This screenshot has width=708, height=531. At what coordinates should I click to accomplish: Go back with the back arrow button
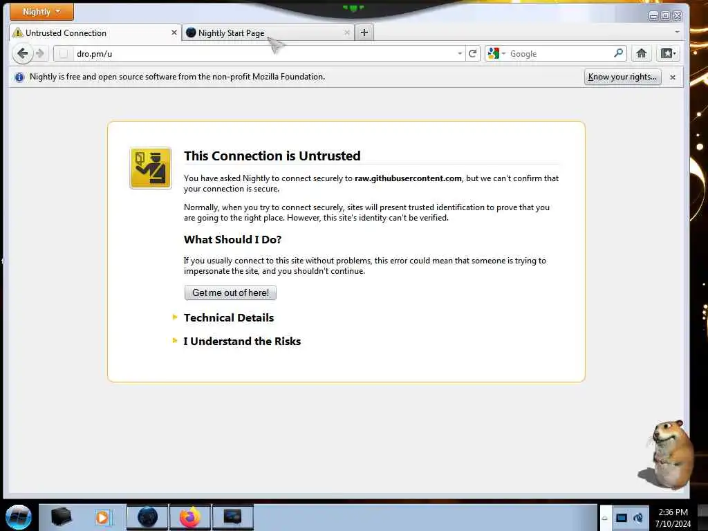tap(22, 53)
